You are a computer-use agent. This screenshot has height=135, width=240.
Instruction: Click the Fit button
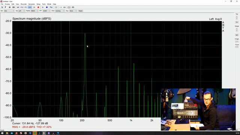click(237, 22)
